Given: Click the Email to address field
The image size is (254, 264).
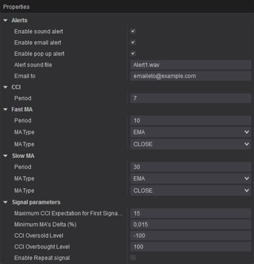Looking at the screenshot, I should click(190, 76).
